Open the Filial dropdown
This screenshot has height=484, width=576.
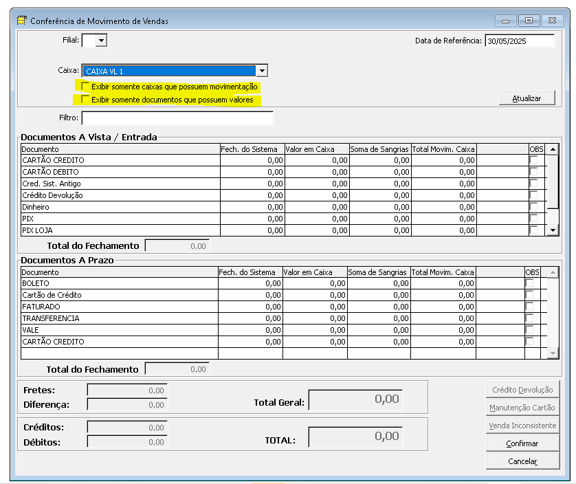coord(101,41)
